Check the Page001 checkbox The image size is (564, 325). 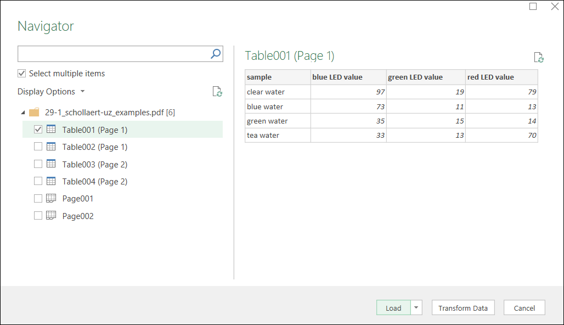pyautogui.click(x=38, y=198)
